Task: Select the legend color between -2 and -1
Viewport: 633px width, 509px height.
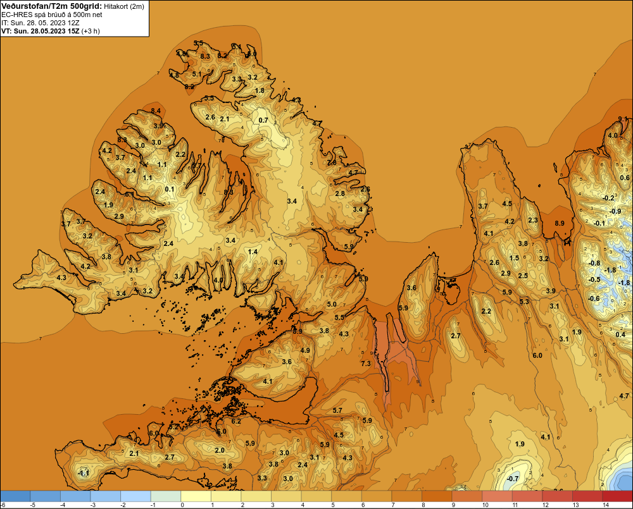Action: point(135,496)
